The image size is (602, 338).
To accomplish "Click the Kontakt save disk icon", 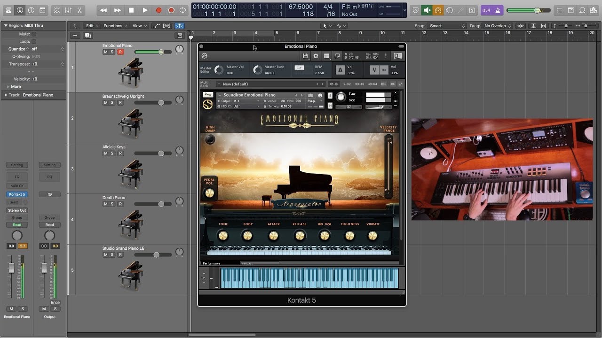I will (305, 56).
